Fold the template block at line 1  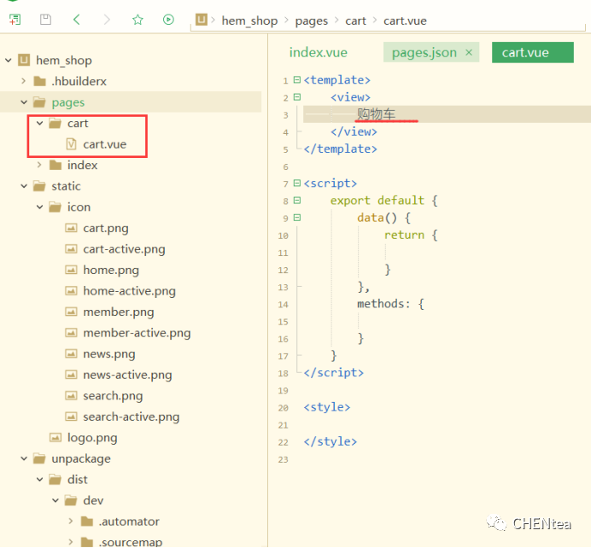coord(296,80)
